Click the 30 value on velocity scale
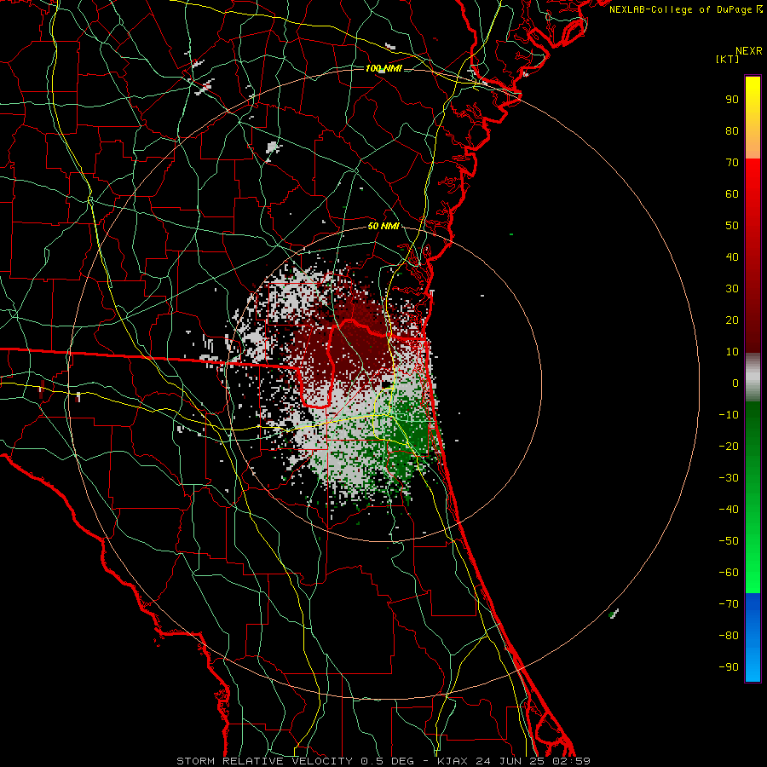The width and height of the screenshot is (767, 767). coord(732,289)
